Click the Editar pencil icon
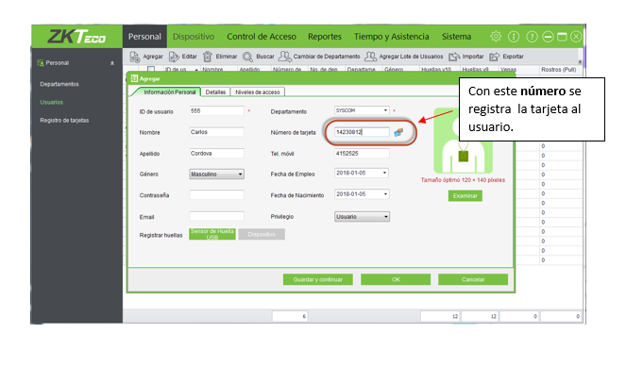 174,57
